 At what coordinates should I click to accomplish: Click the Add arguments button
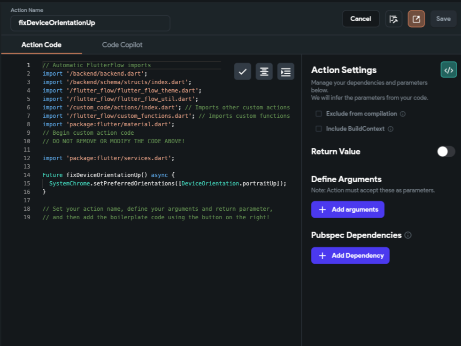click(347, 209)
